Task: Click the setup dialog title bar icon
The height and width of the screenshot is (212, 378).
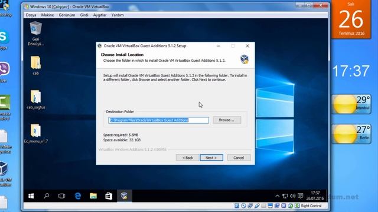Action: point(100,46)
